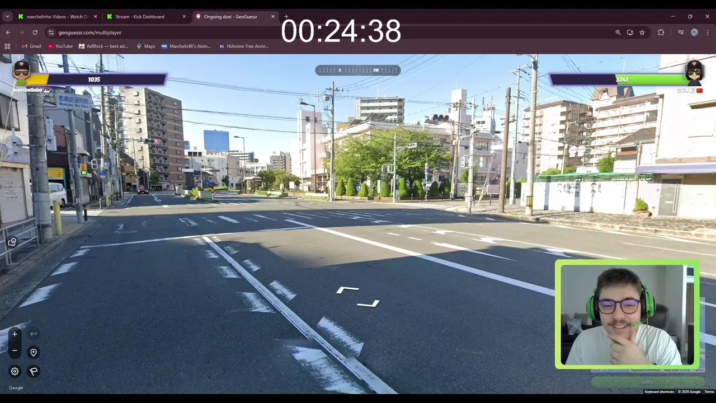
Task: Bookmark this page with the star
Action: tap(642, 32)
